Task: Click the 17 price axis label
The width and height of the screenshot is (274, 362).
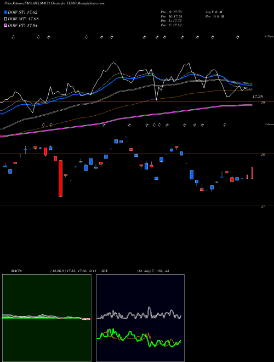Action: coord(263,207)
